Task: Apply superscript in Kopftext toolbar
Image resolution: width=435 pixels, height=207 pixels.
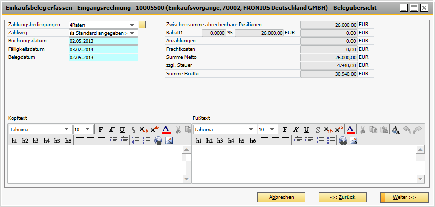Action: pos(154,130)
